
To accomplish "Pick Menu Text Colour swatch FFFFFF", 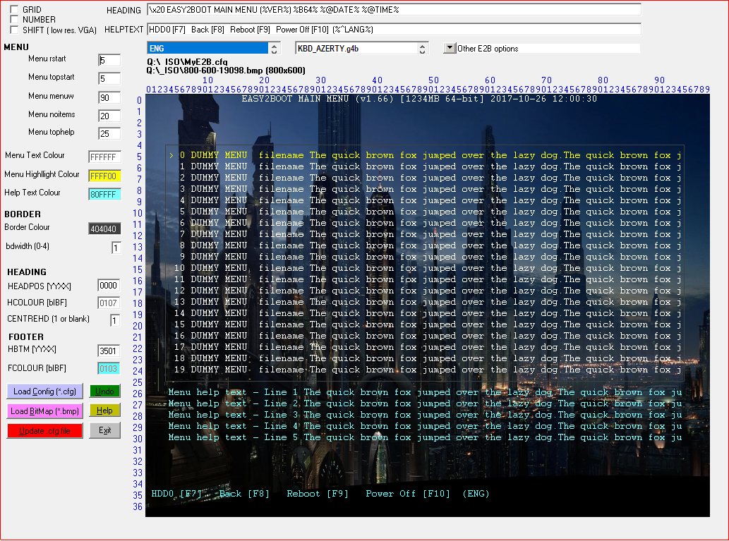I will tap(104, 157).
